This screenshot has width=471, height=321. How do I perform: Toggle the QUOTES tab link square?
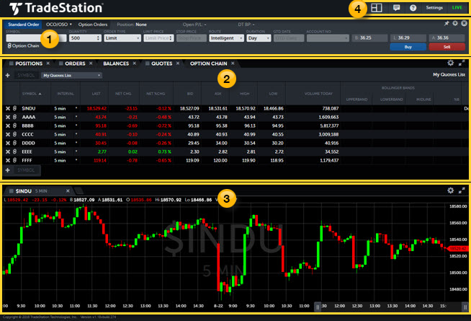pos(147,63)
